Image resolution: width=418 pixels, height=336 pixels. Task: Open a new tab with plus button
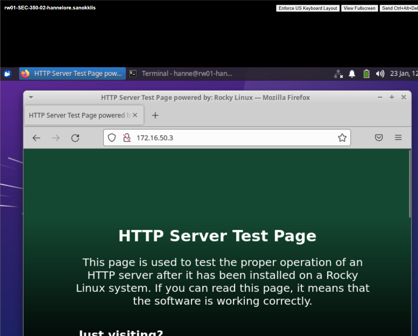point(155,115)
